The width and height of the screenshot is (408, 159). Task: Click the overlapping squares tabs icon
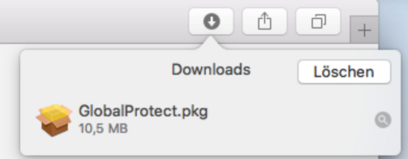pyautogui.click(x=318, y=22)
